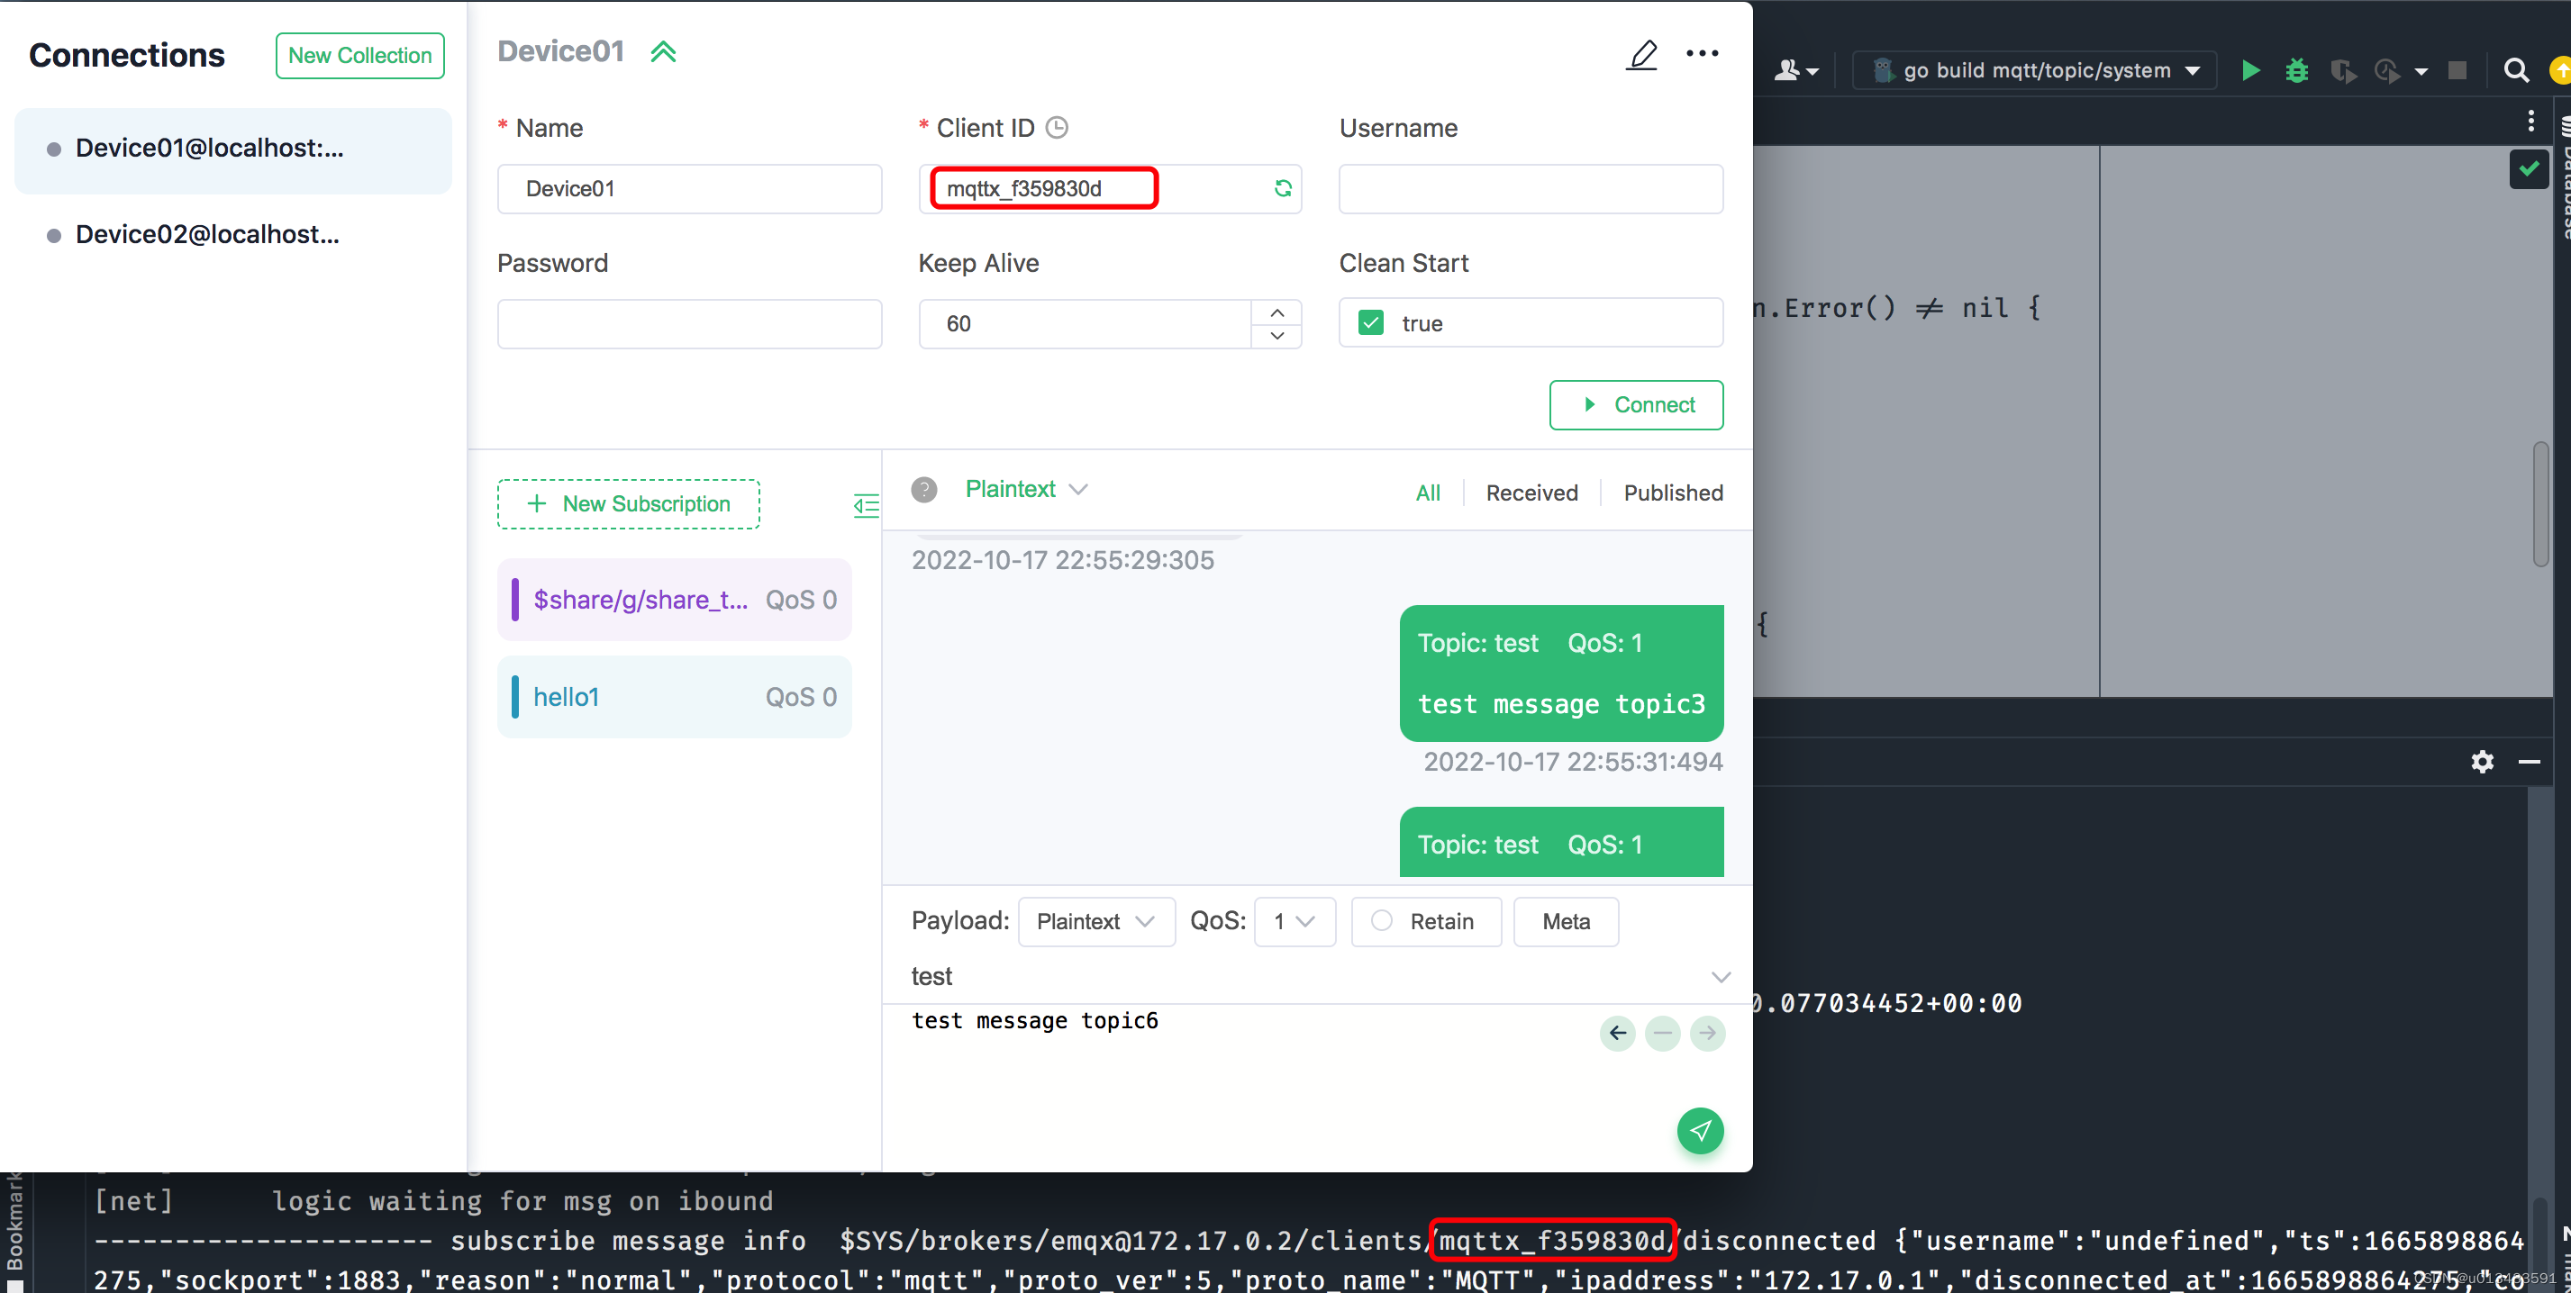Collapse Device01 connection details chevron
The height and width of the screenshot is (1293, 2571).
click(x=663, y=52)
